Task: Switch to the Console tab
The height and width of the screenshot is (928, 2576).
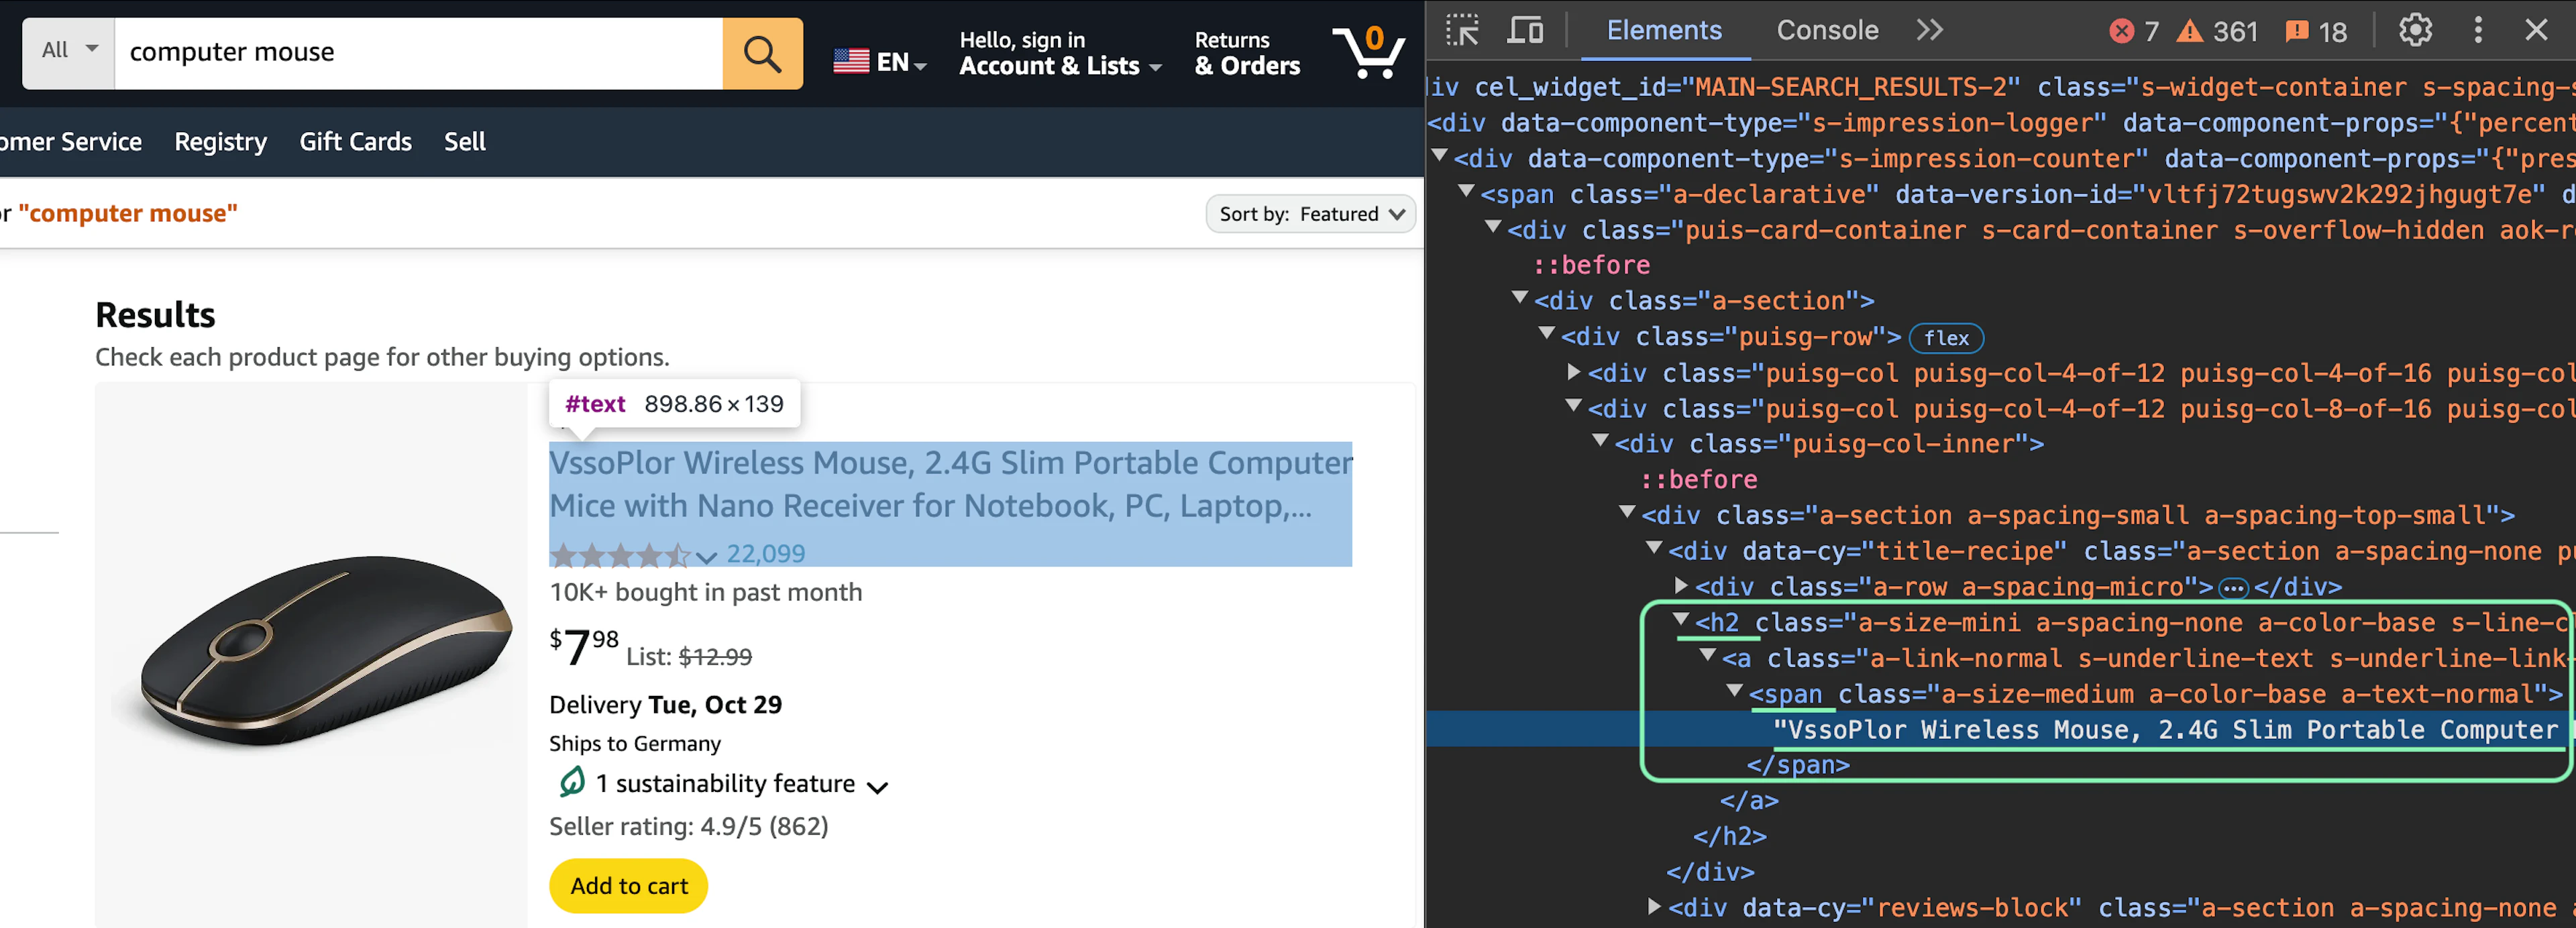Action: coord(1827,30)
